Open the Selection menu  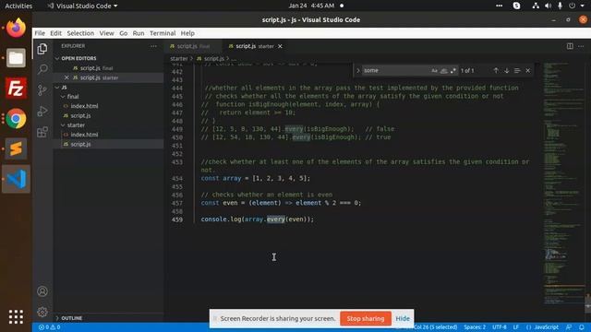click(80, 33)
